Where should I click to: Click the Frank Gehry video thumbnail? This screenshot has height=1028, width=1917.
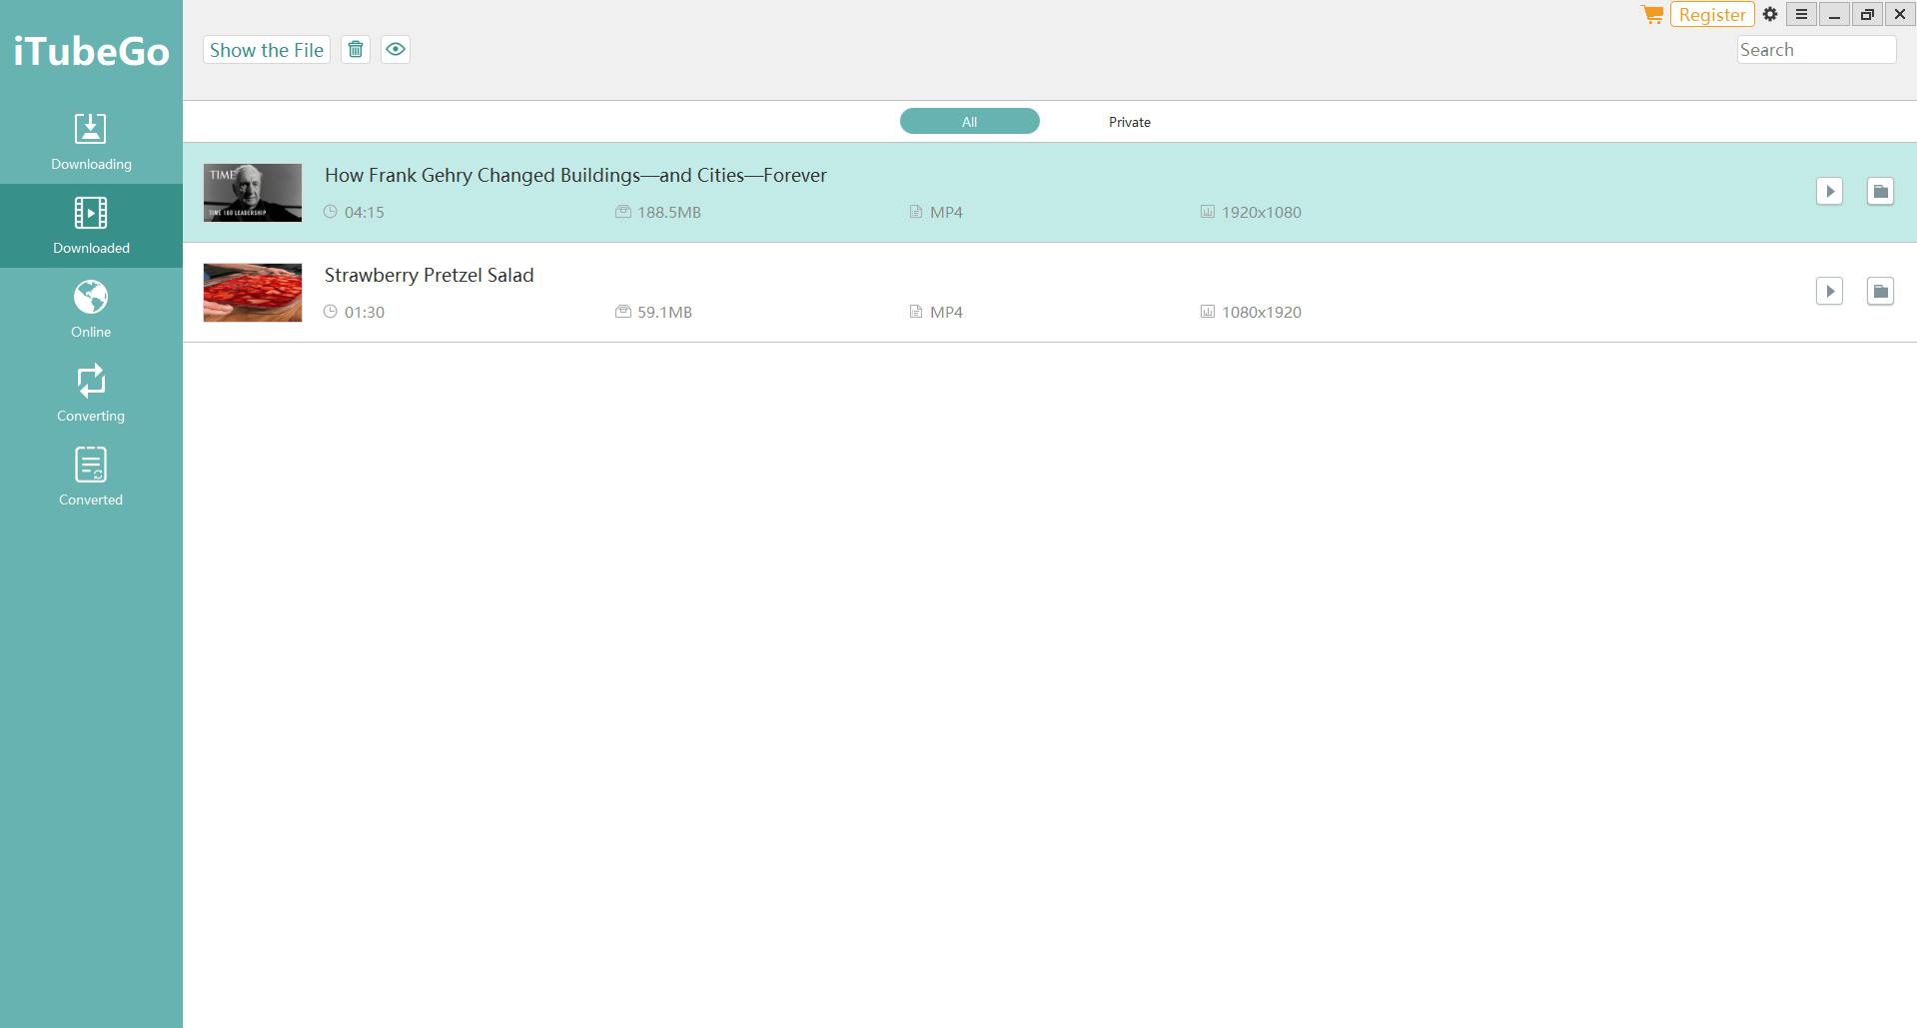point(253,193)
